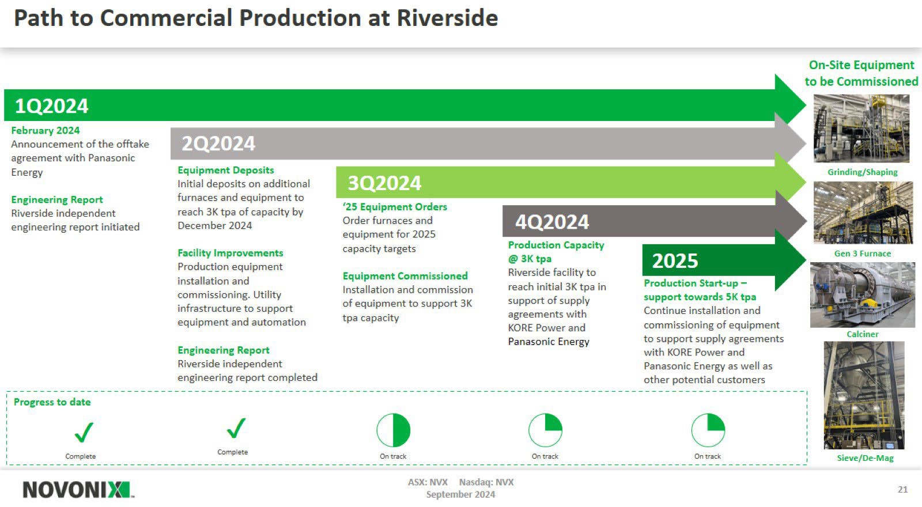Select the 2025 arrow label

[x=675, y=261]
